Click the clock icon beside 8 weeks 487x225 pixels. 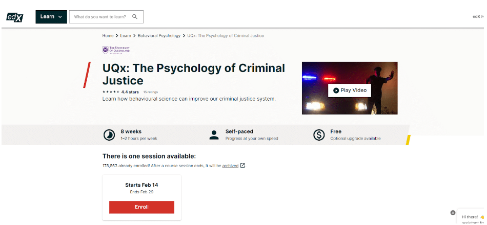coord(109,135)
